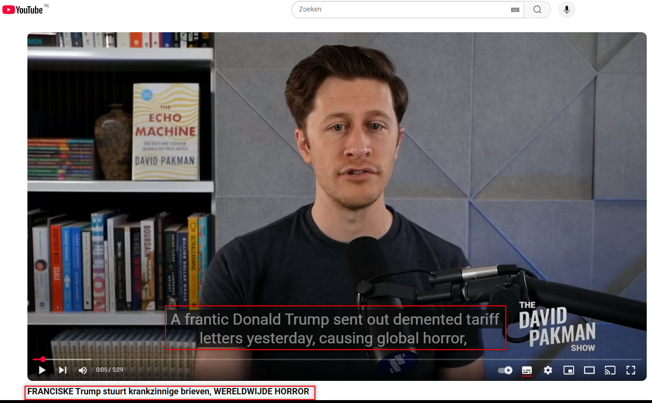Click the red video progress bar

click(x=337, y=359)
